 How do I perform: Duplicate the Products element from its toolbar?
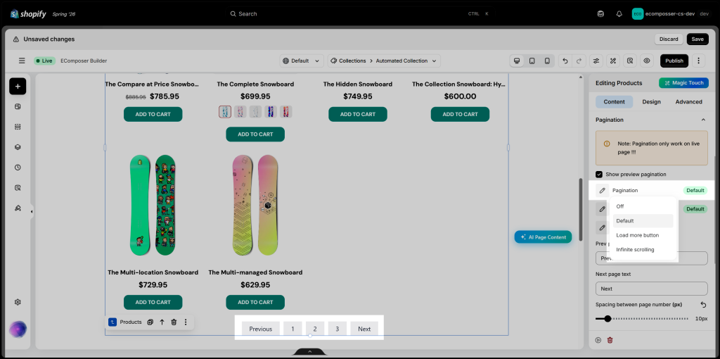point(150,322)
